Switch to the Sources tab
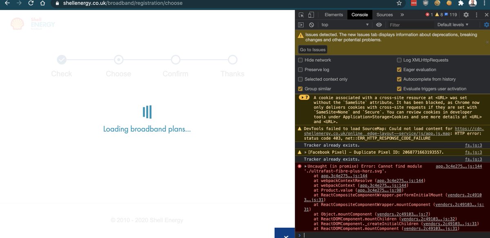Viewport: 490px width, 238px height. click(x=385, y=15)
